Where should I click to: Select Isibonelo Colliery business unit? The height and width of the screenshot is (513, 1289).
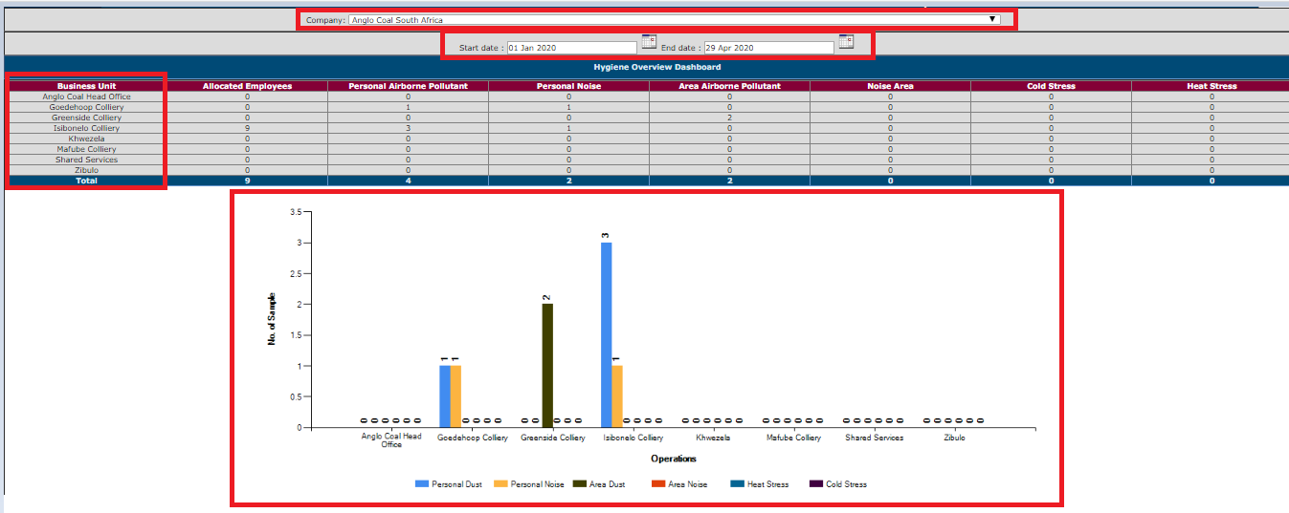coord(86,128)
